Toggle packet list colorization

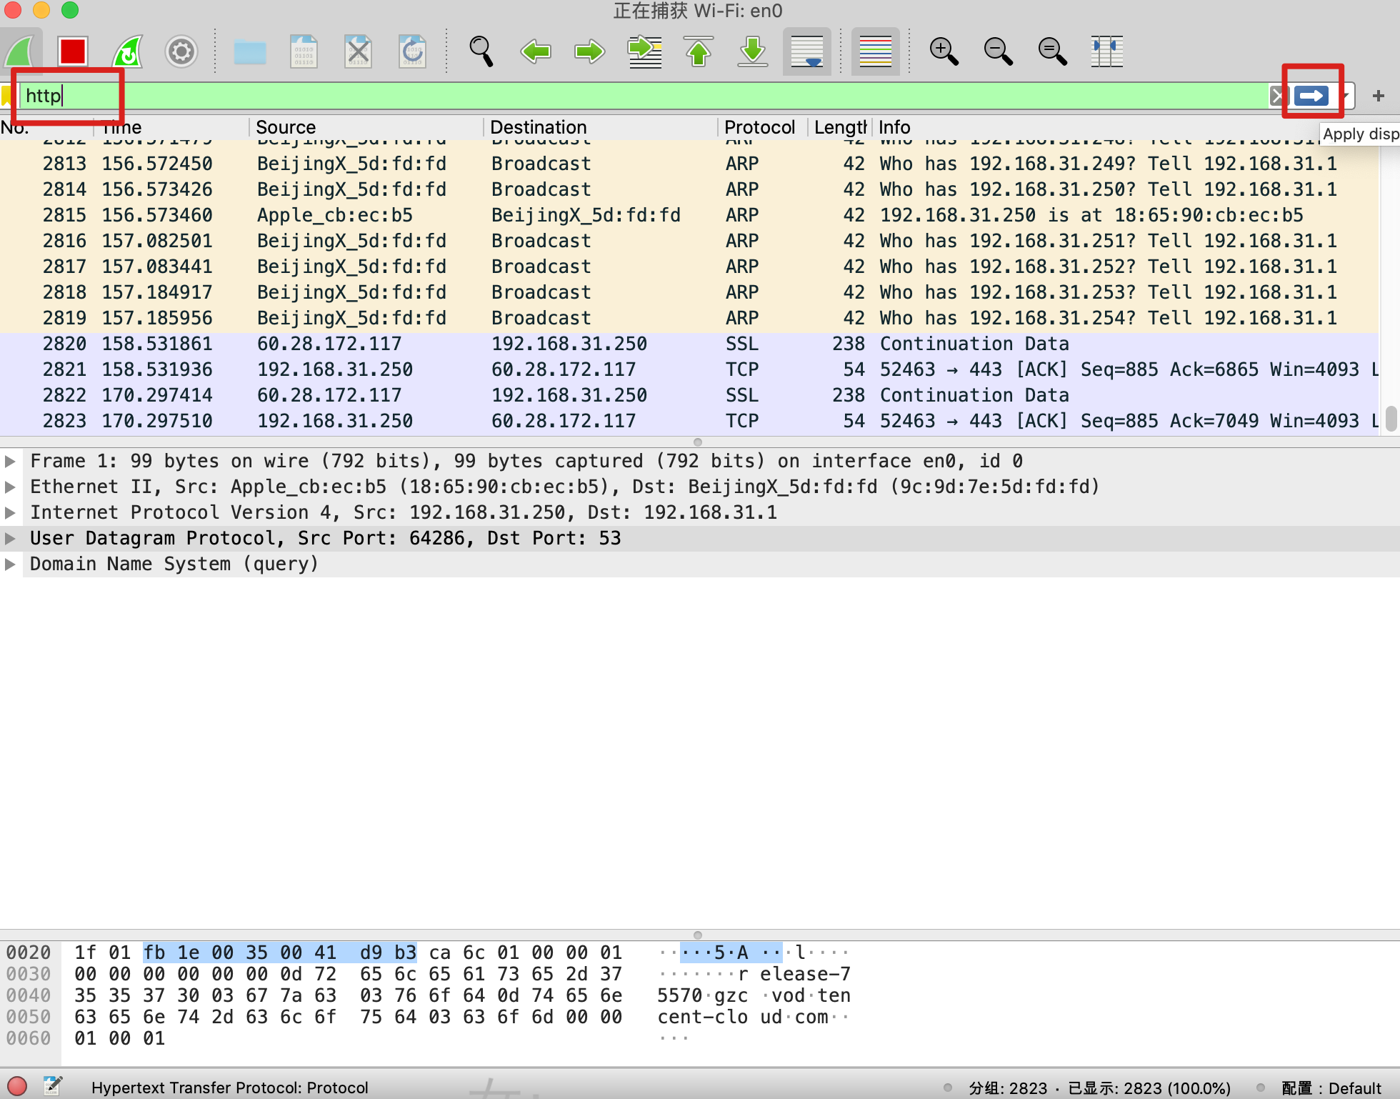coord(874,51)
